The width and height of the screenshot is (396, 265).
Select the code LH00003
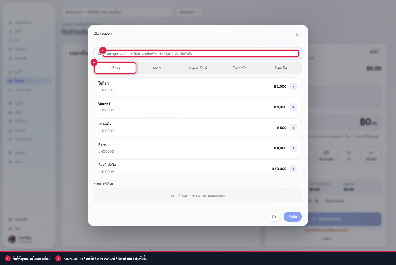(x=106, y=131)
